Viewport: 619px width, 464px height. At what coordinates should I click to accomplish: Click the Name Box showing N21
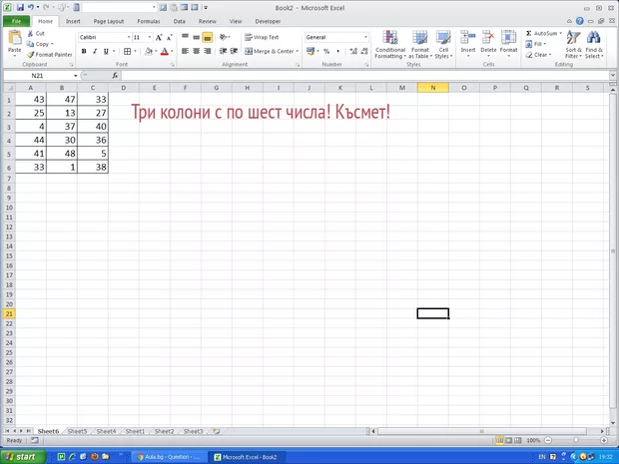tap(38, 76)
